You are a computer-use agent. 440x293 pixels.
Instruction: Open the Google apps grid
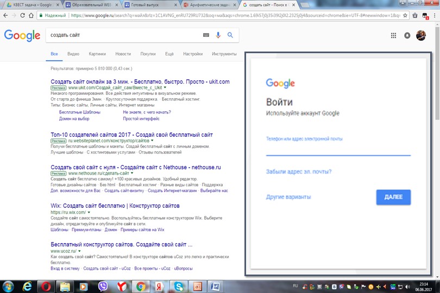click(x=393, y=35)
